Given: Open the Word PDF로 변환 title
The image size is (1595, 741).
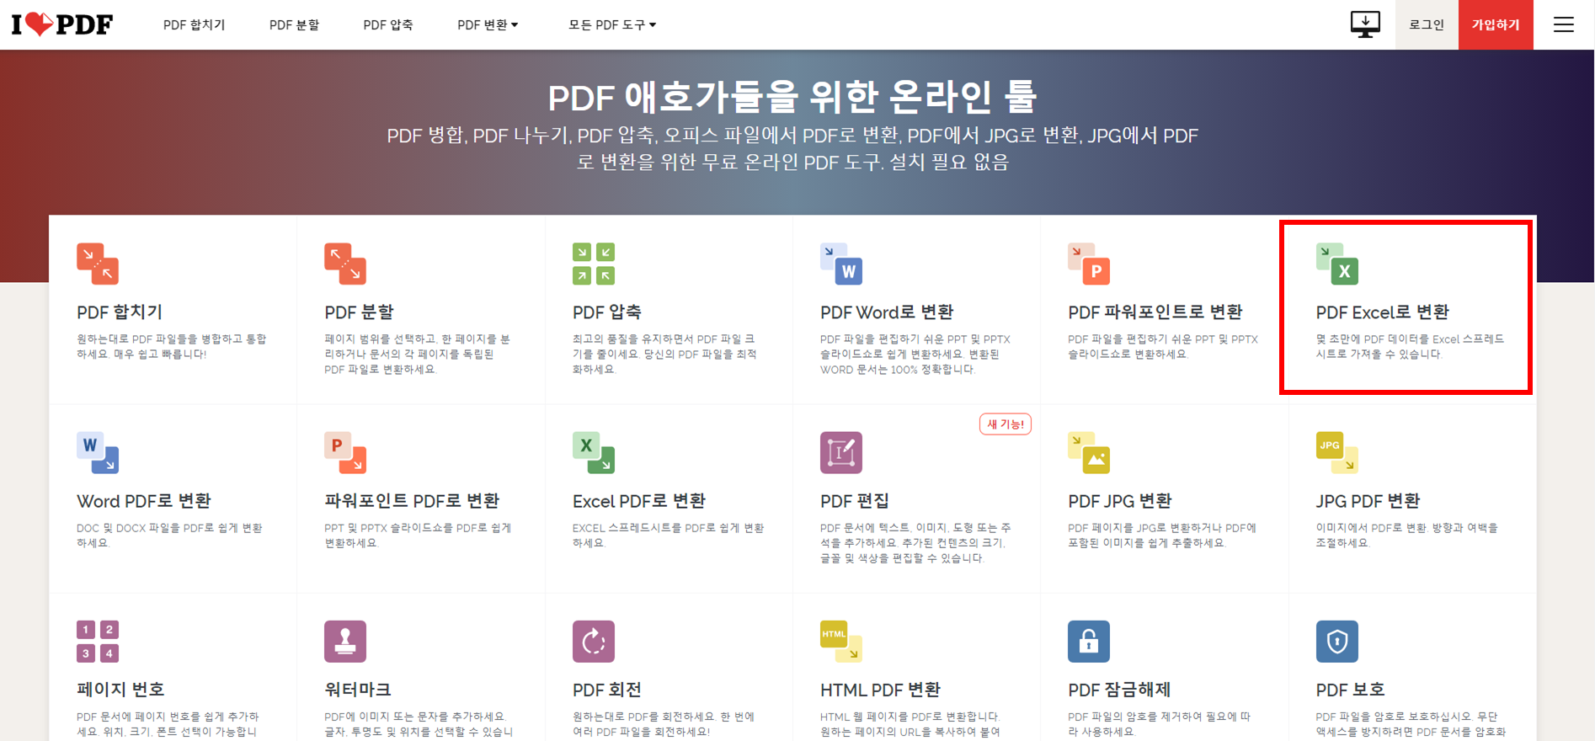Looking at the screenshot, I should [144, 501].
